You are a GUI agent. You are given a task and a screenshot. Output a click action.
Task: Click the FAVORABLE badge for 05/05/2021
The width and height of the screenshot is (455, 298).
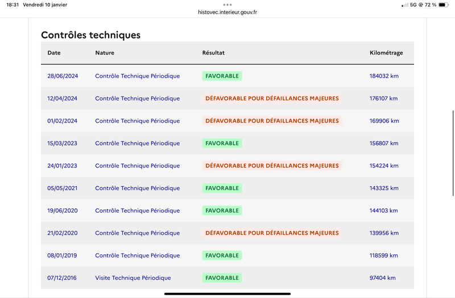[x=222, y=188]
